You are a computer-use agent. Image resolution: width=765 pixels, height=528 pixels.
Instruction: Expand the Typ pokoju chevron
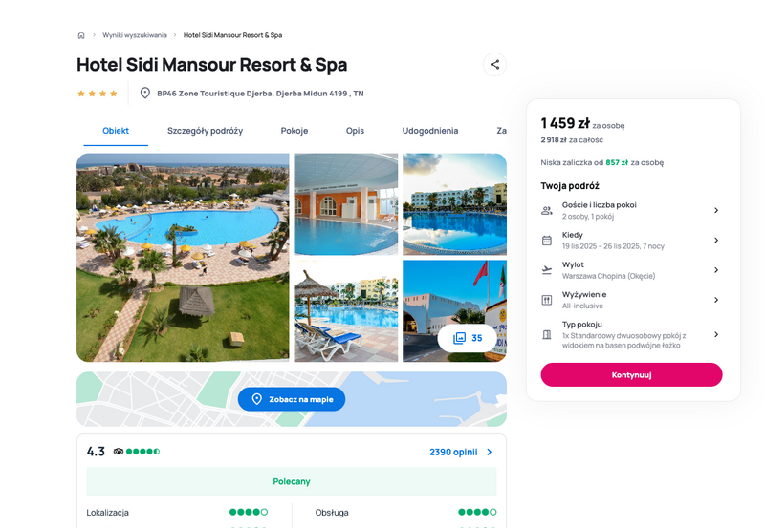(716, 334)
